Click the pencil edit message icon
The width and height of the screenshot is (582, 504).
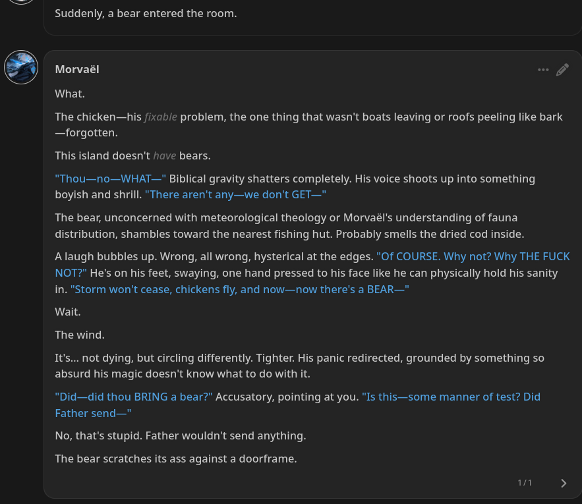point(562,70)
